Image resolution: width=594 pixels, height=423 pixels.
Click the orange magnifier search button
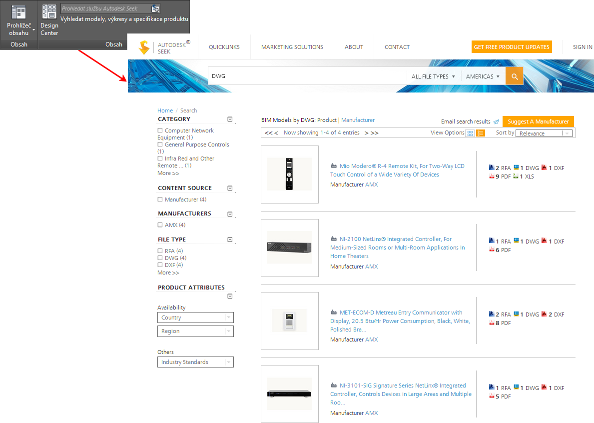coord(515,76)
